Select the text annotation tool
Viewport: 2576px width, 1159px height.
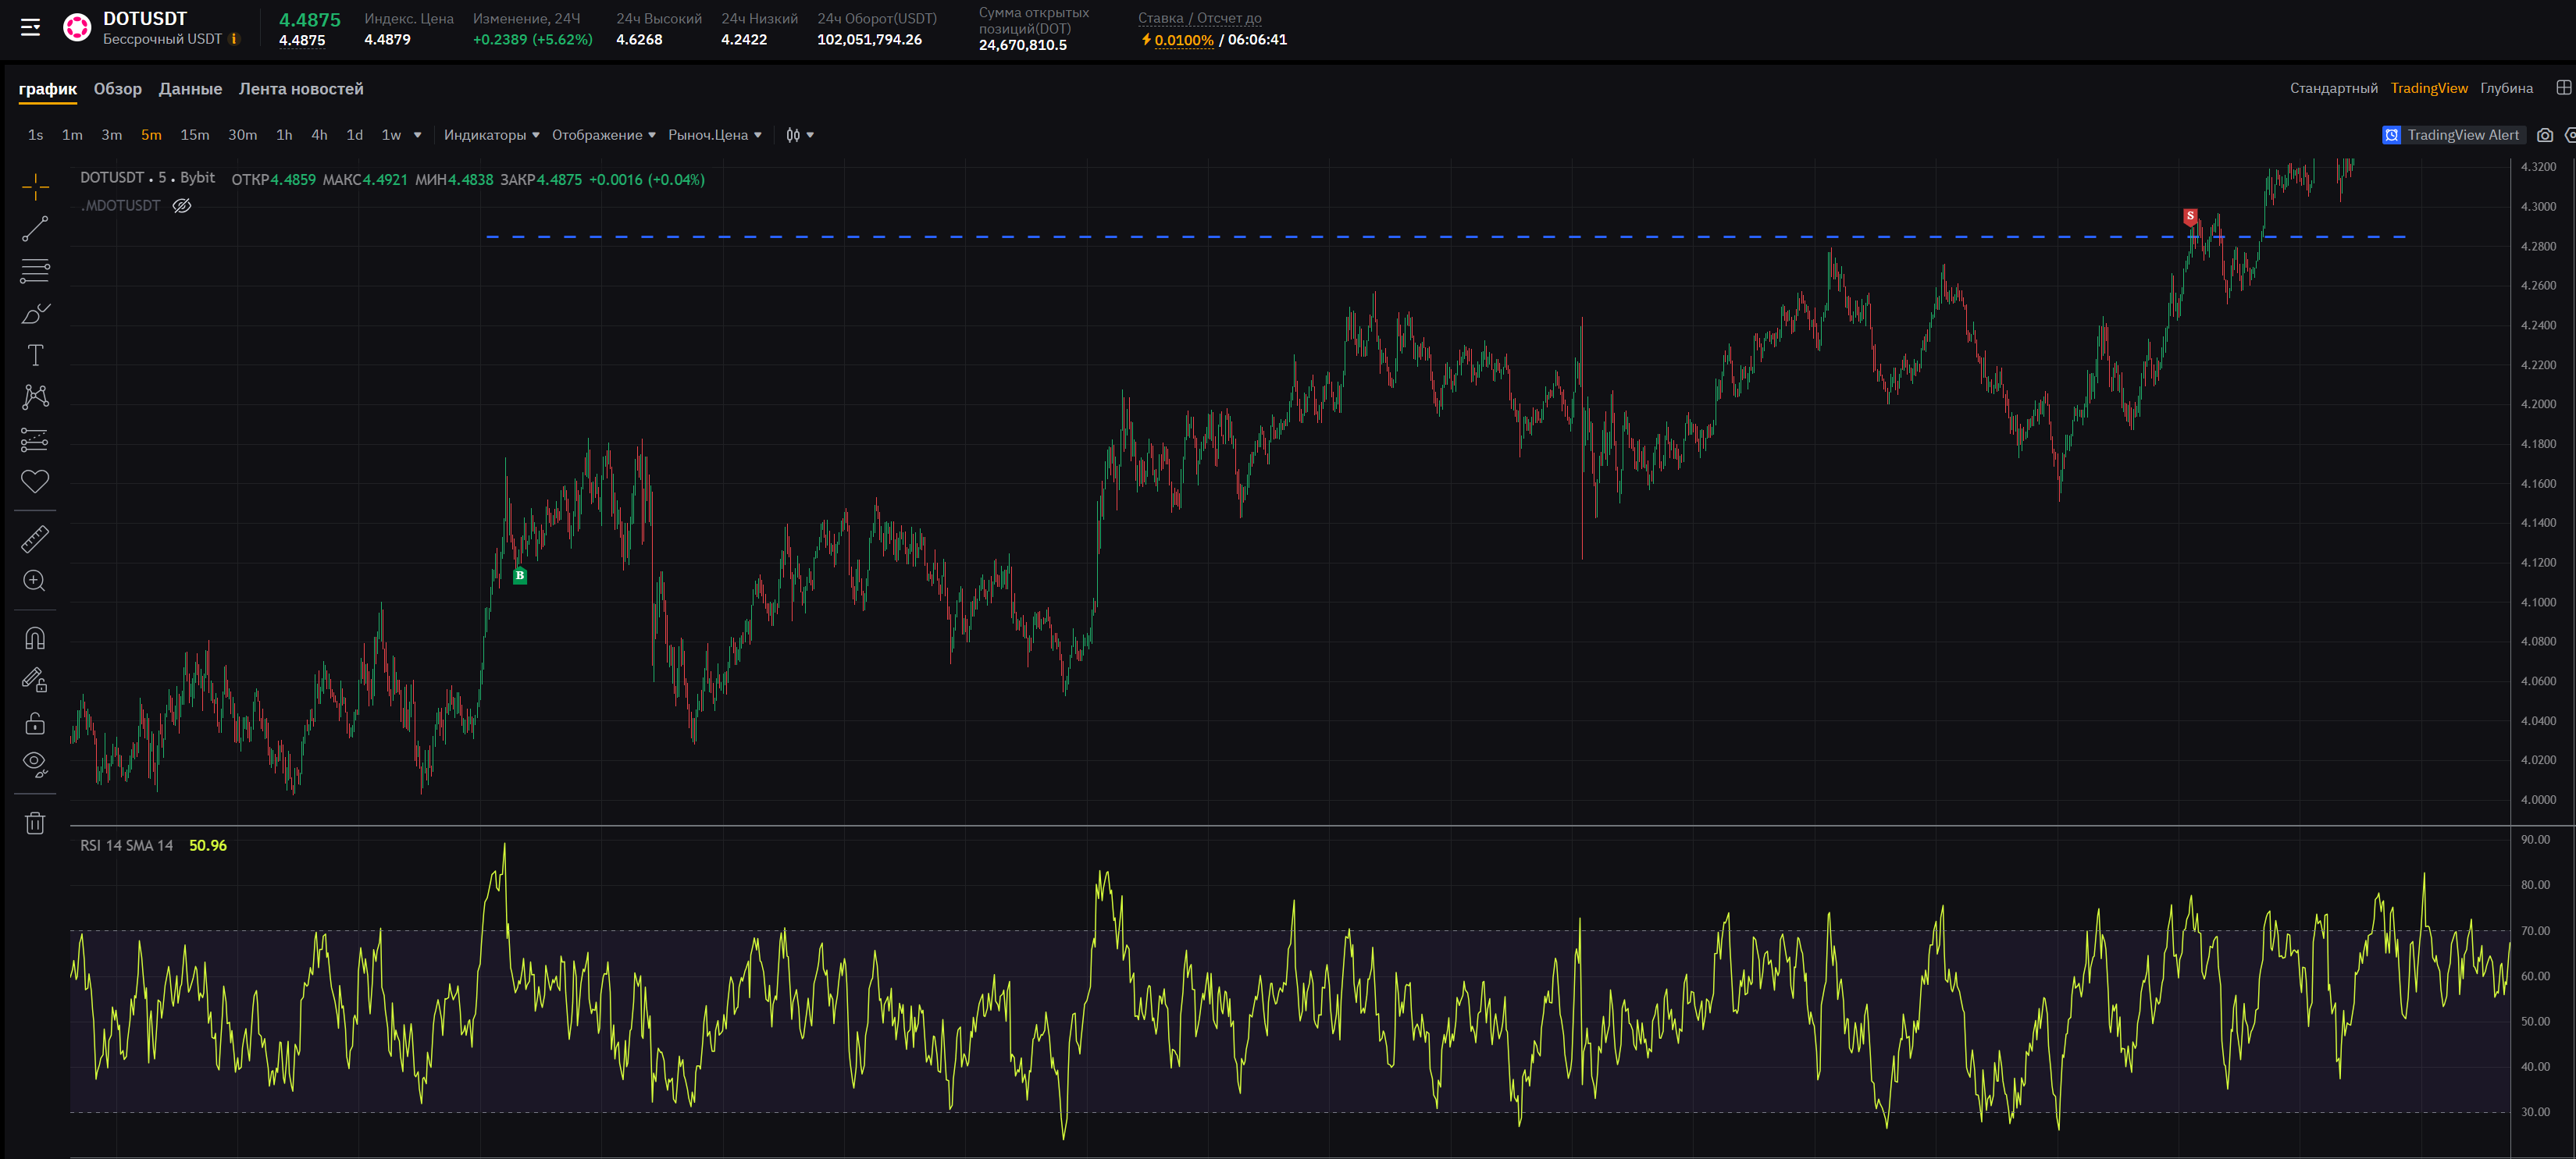point(35,356)
